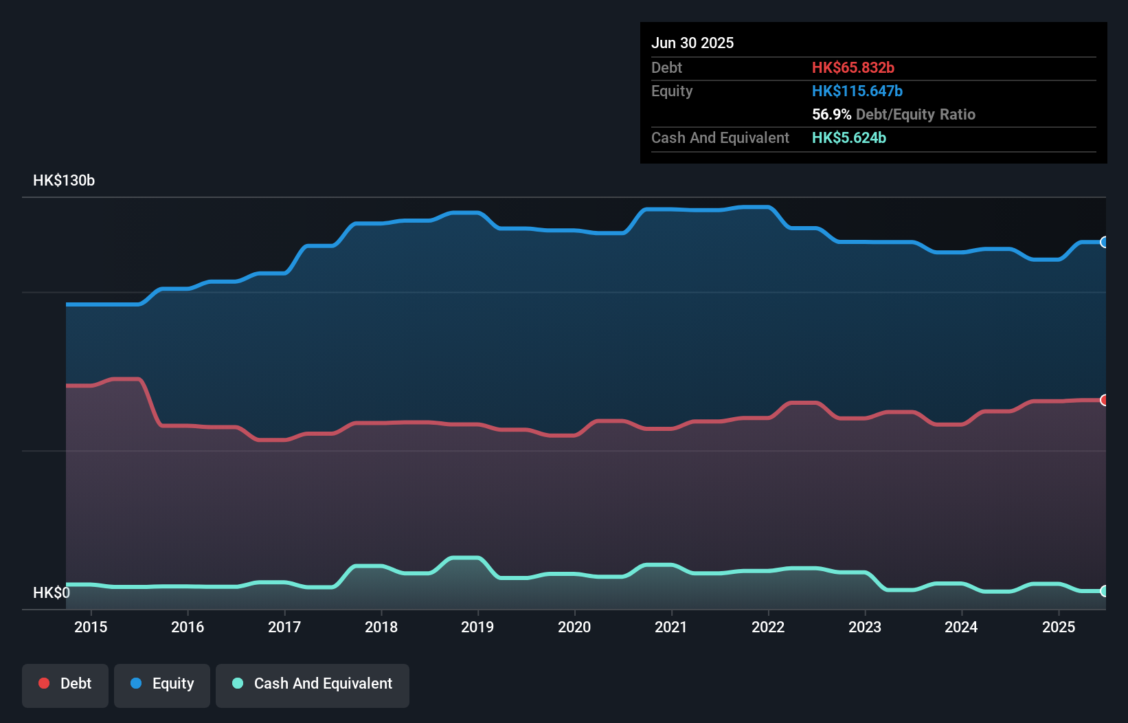Select the 2023 x-axis label

[x=865, y=627]
